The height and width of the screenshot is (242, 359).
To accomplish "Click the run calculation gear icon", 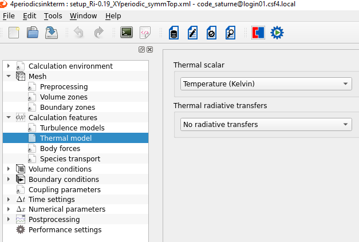I will (277, 33).
